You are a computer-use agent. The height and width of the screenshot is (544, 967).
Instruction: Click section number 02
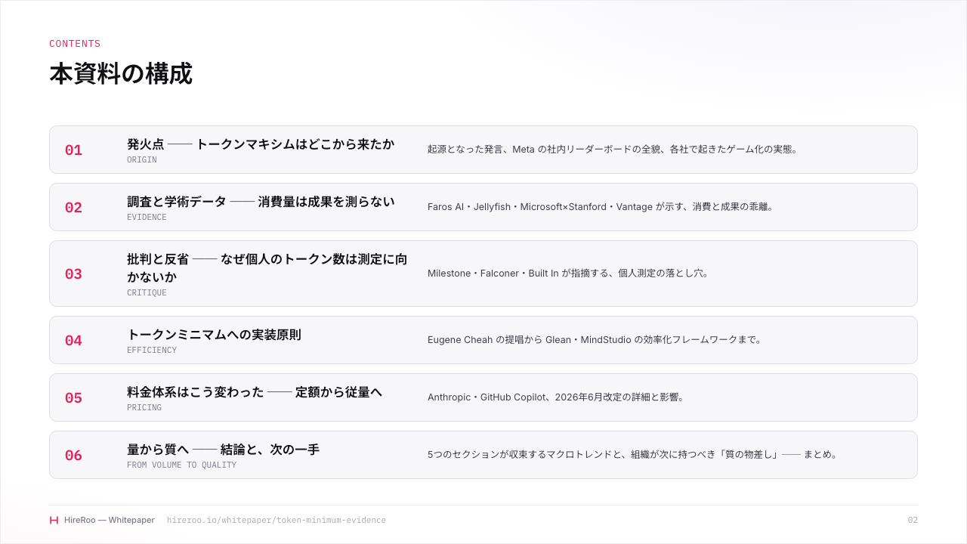[73, 208]
